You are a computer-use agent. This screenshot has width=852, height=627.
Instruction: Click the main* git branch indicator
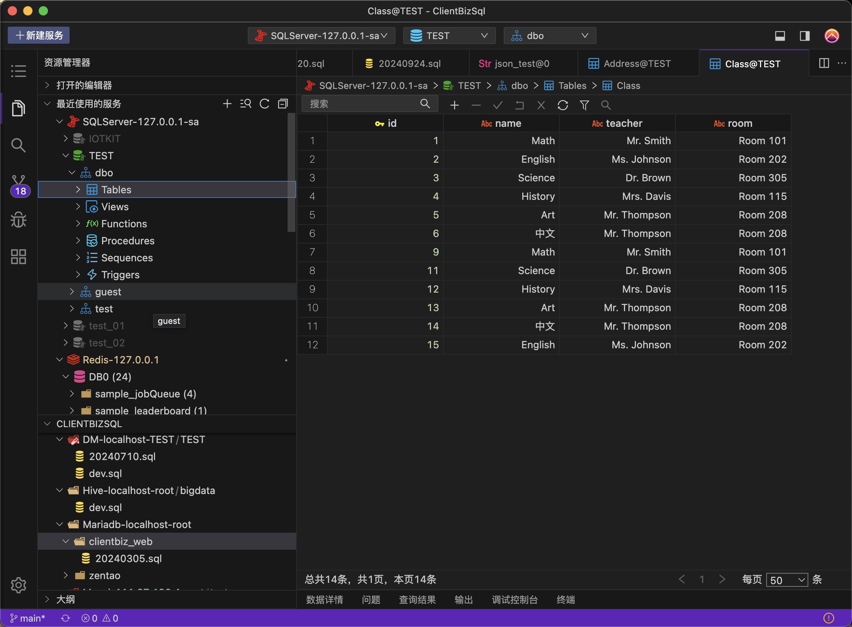point(28,618)
